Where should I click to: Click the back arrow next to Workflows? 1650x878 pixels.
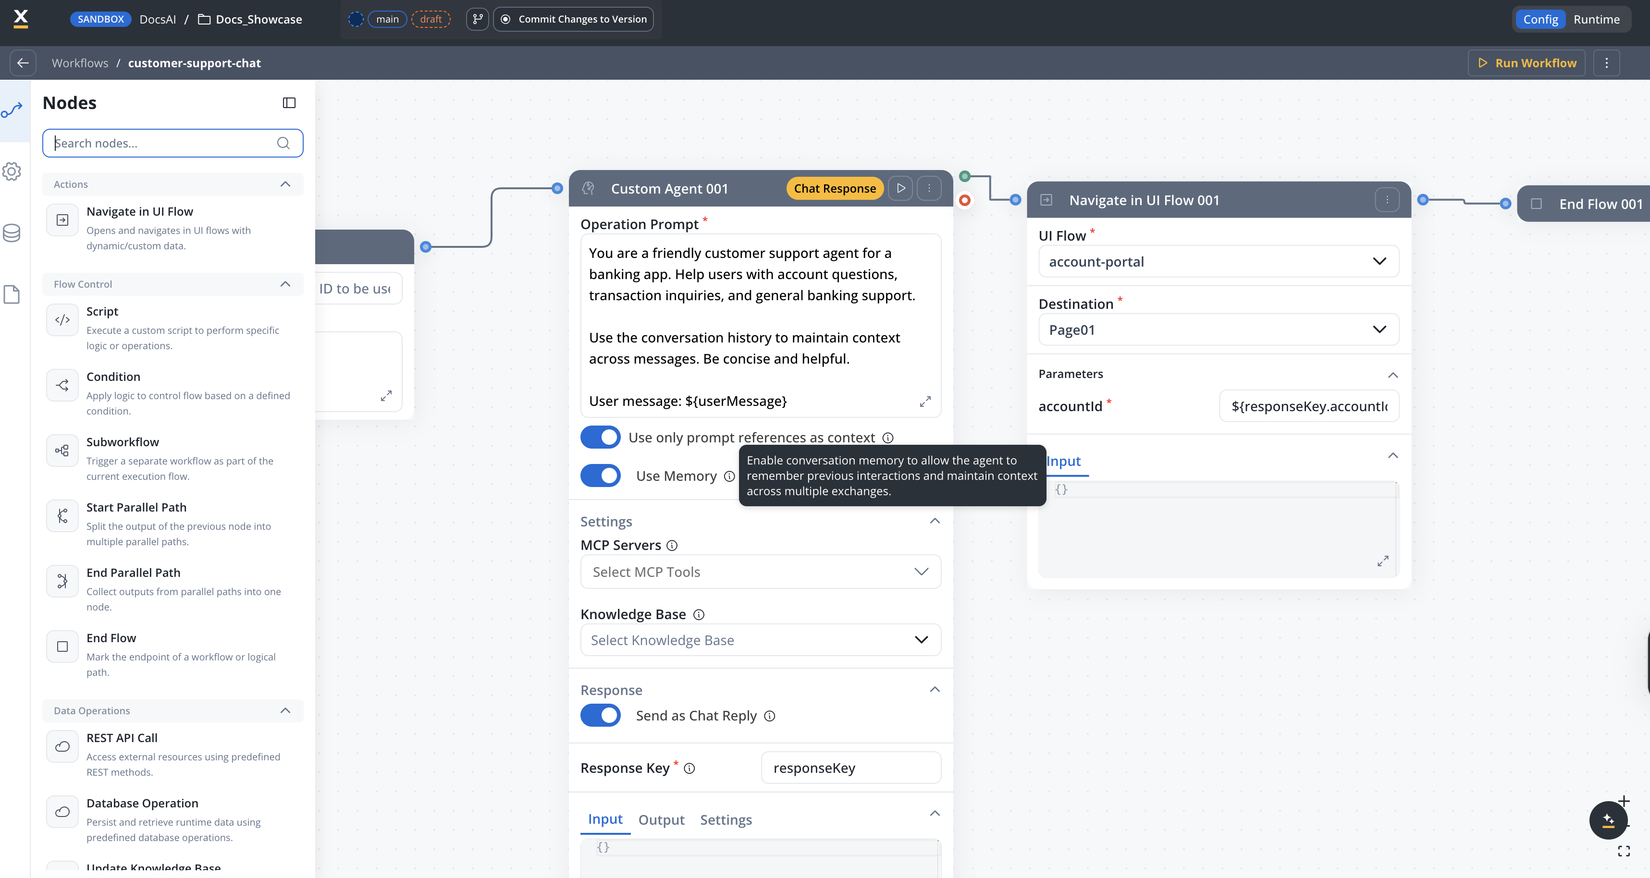[x=23, y=63]
